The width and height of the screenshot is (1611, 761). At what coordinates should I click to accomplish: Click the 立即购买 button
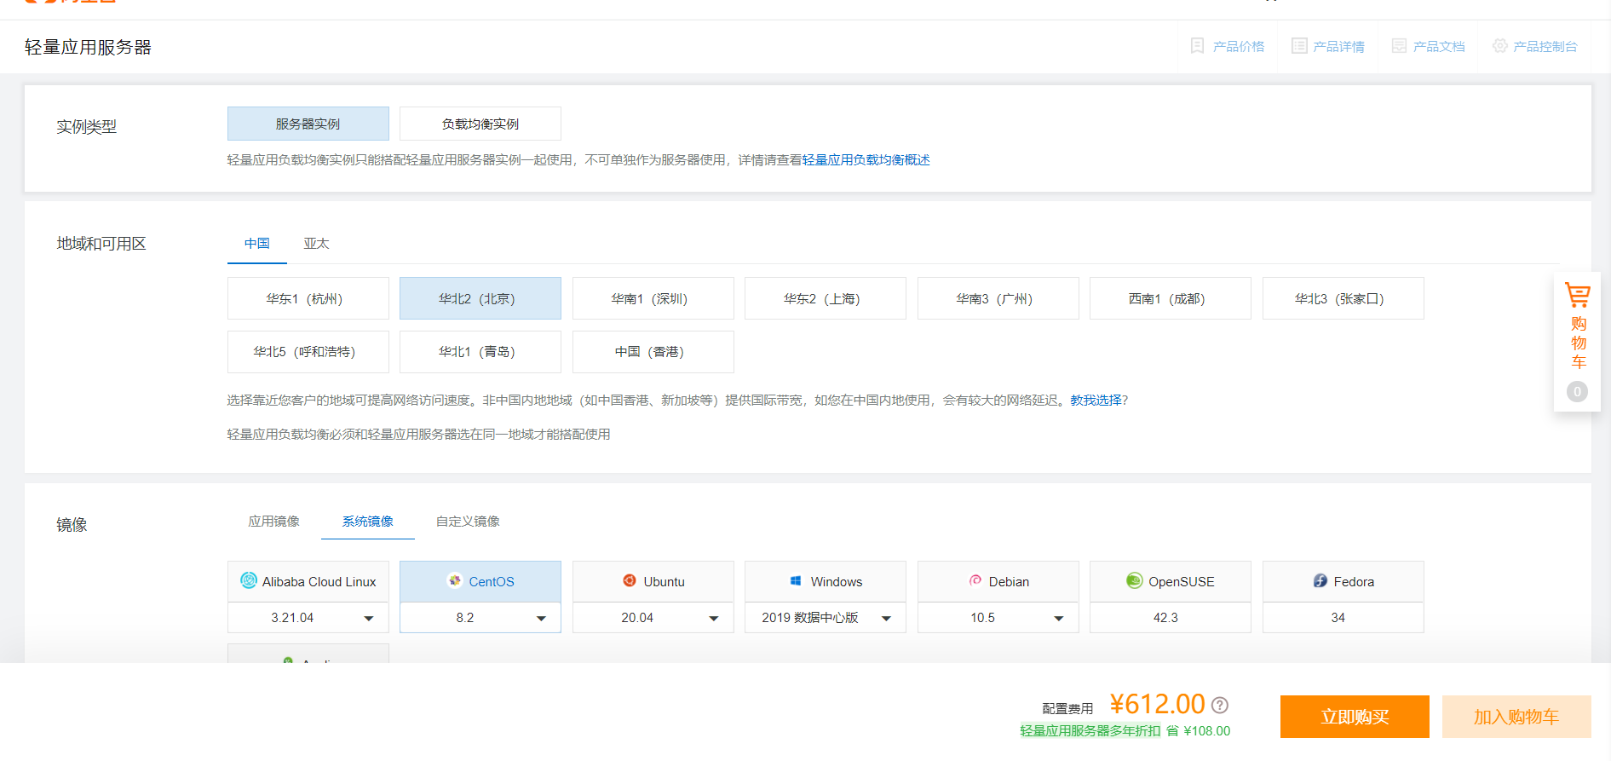1355,717
